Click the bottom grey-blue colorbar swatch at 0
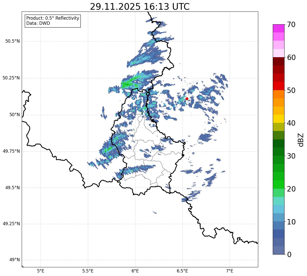 278,250
